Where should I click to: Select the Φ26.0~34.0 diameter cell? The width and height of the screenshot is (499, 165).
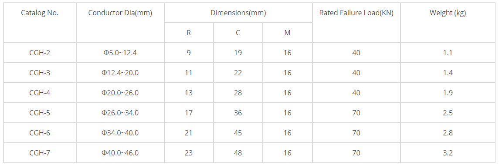tap(120, 113)
